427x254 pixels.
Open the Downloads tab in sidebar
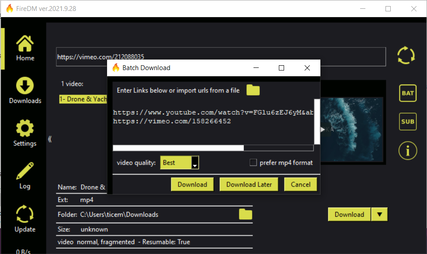25,90
